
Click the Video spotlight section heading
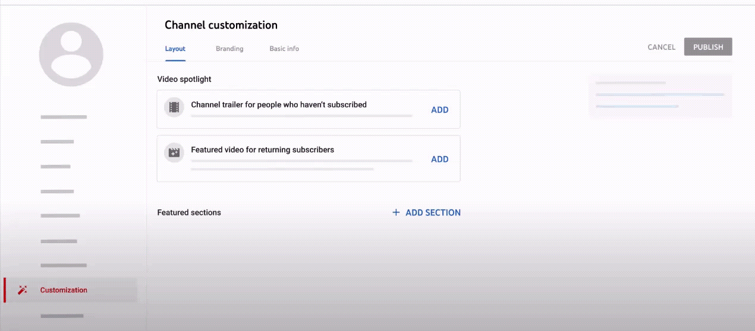(184, 79)
